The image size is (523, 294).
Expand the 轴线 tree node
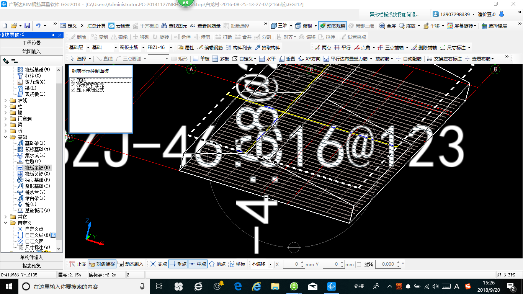[x=5, y=100]
